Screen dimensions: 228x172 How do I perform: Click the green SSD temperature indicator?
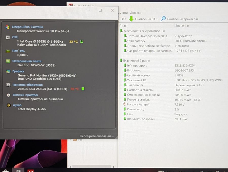click(x=83, y=89)
